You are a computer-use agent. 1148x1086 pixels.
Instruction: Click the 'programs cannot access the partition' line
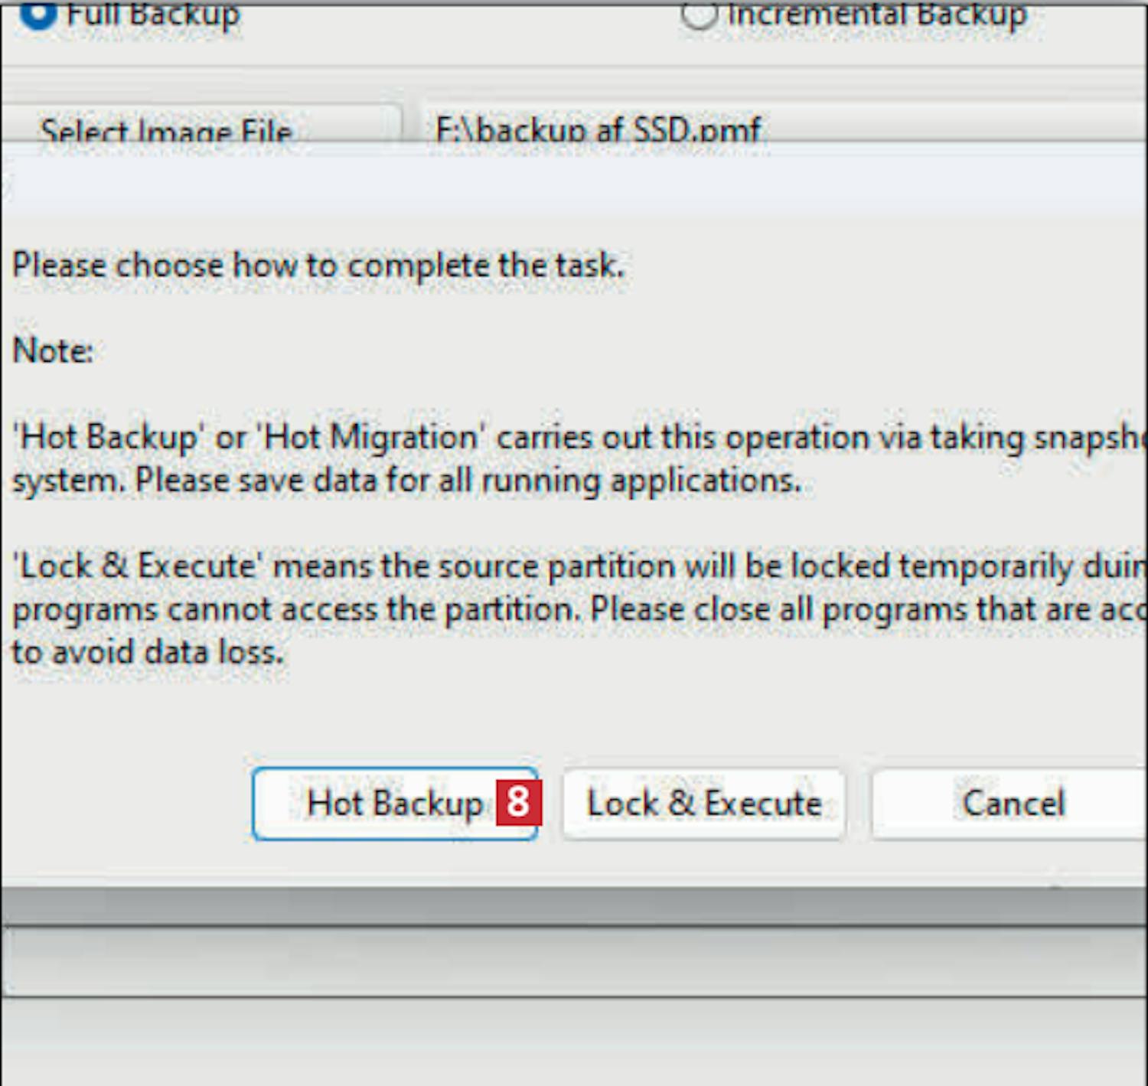pyautogui.click(x=580, y=610)
